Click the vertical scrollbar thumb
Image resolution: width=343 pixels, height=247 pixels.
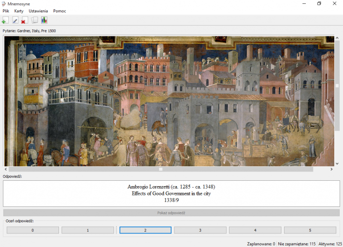point(337,86)
